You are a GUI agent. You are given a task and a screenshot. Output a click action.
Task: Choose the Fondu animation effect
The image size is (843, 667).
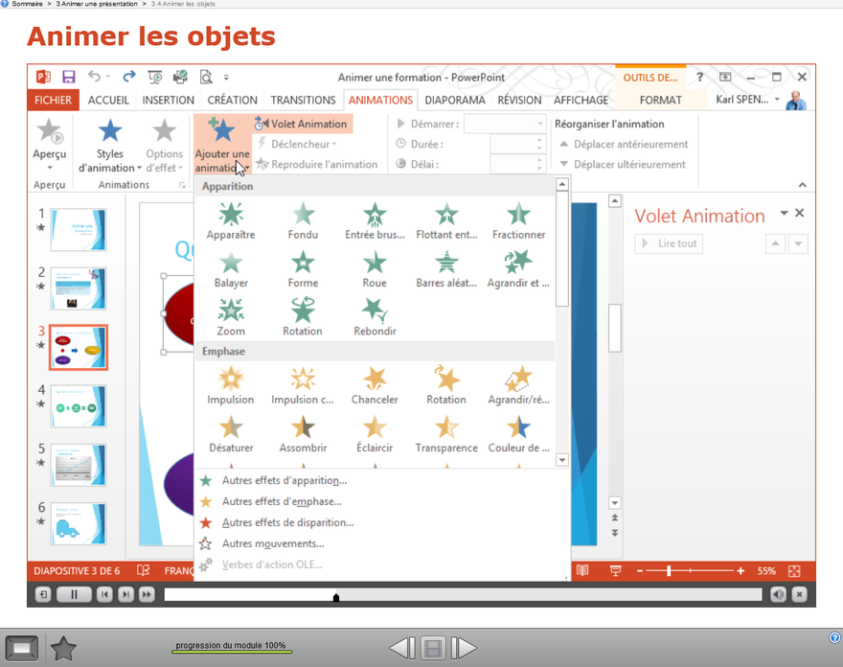[x=303, y=219]
